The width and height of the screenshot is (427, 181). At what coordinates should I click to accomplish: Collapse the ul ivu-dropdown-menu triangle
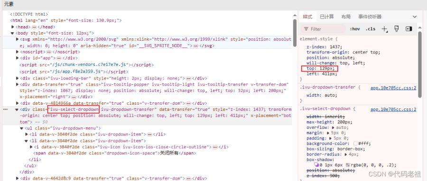tap(22, 128)
